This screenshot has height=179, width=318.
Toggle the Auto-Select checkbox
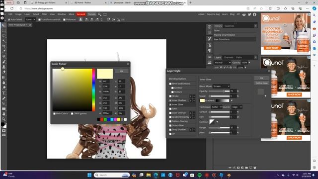click(x=9, y=20)
